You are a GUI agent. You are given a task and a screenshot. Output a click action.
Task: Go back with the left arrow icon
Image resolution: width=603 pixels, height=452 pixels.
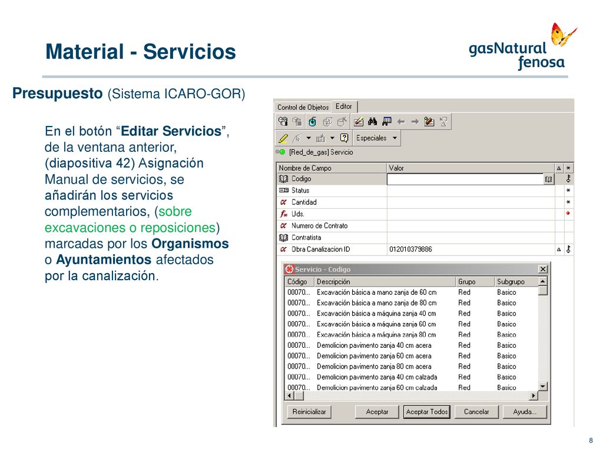point(400,122)
